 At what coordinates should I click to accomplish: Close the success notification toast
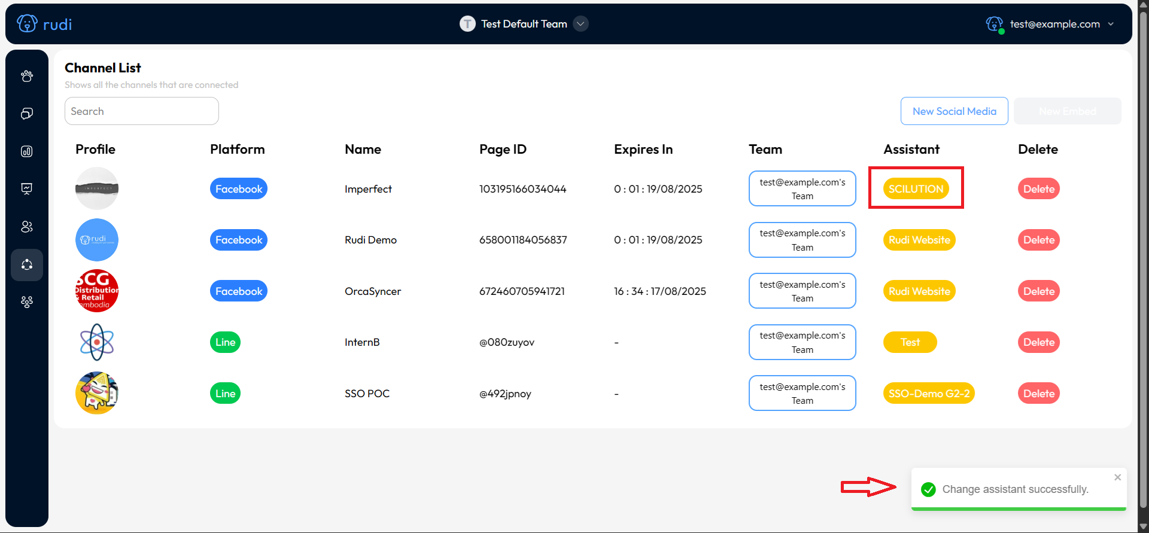(x=1117, y=477)
